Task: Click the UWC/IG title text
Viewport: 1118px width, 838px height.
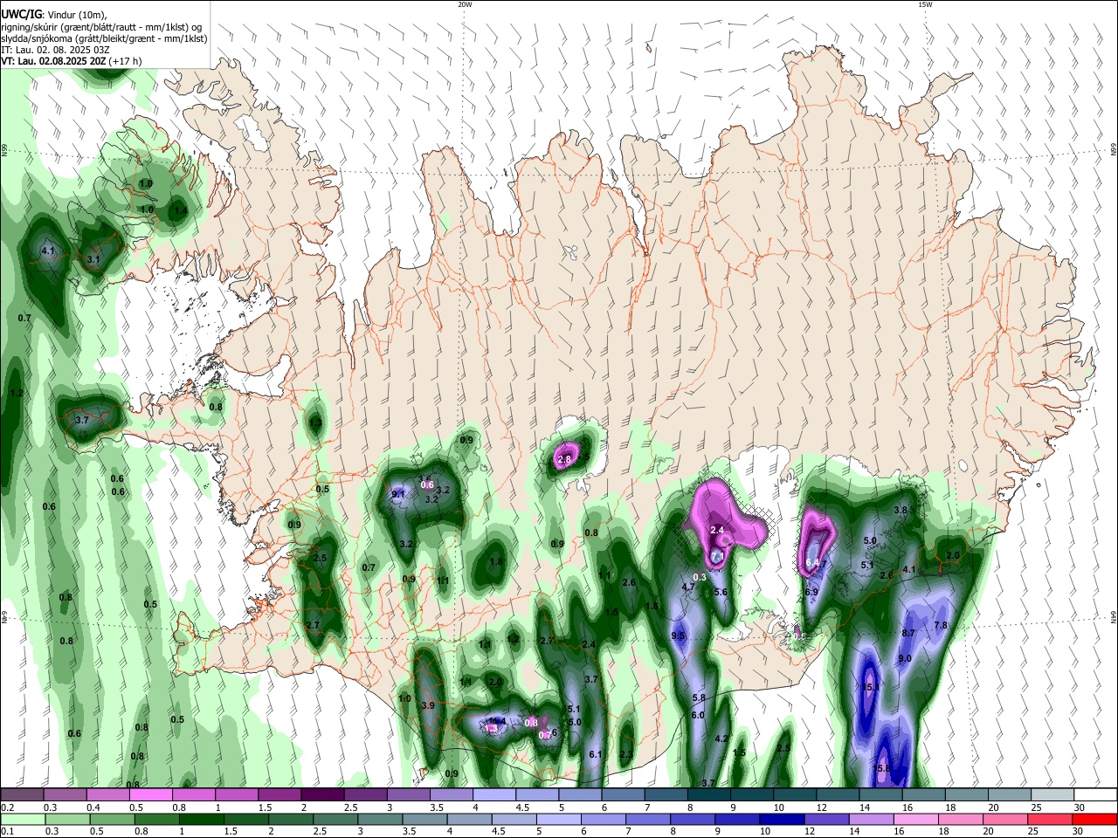Action: pyautogui.click(x=20, y=14)
